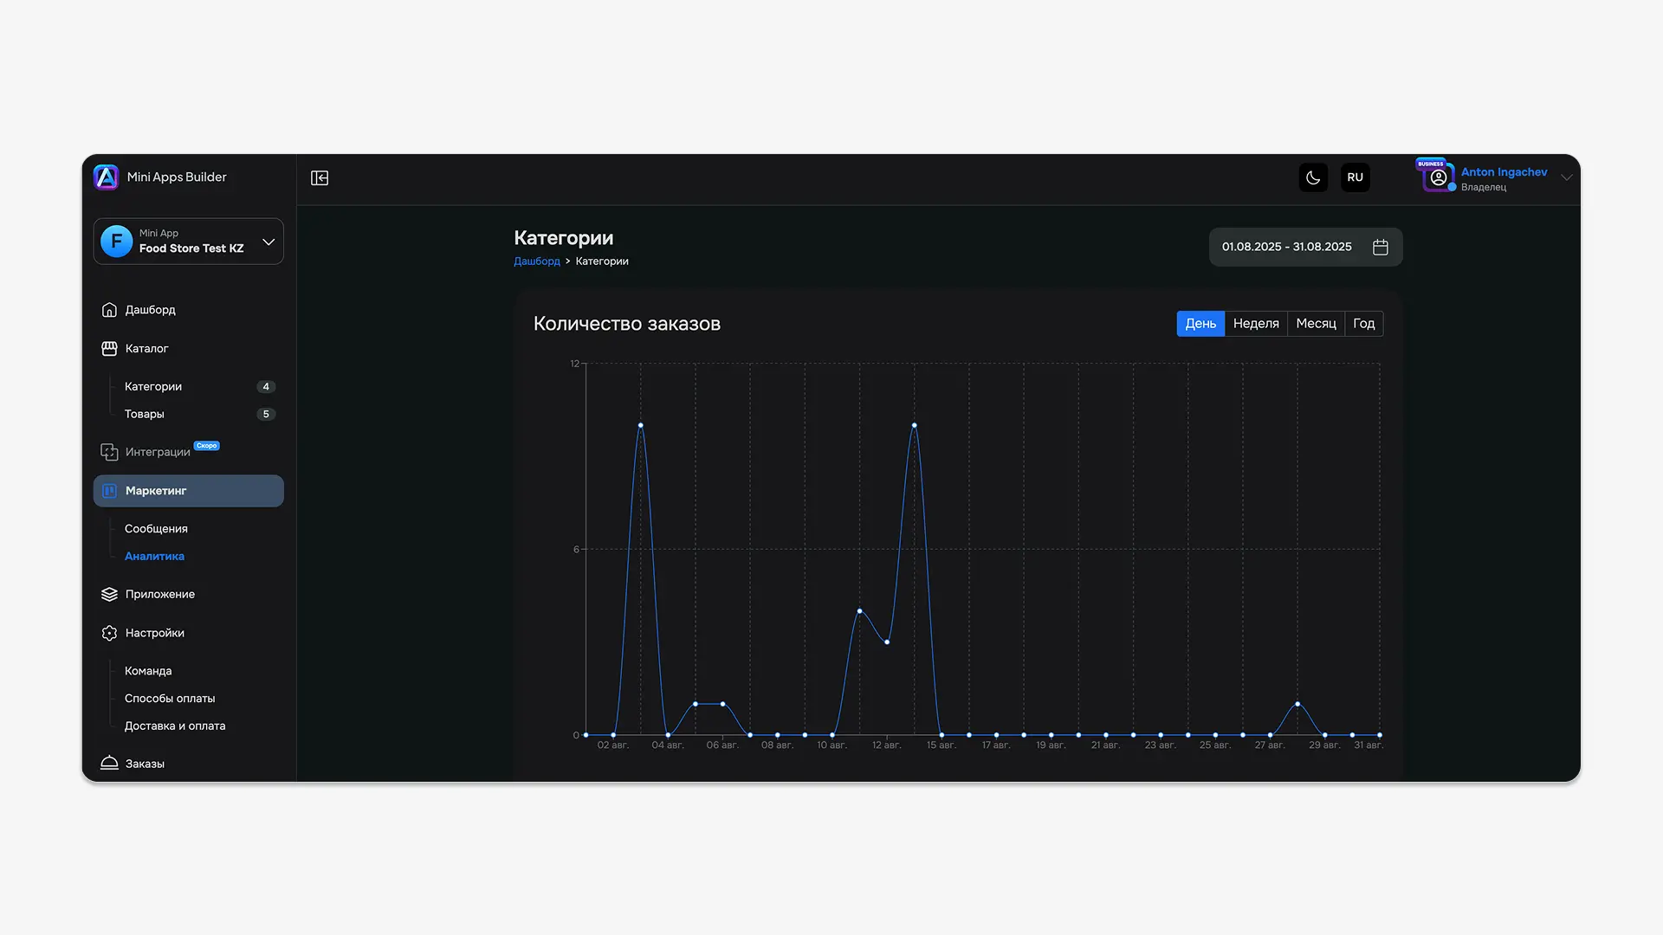Screen dimensions: 1663x935
Task: Open Категории in the sidebar
Action: tap(153, 387)
